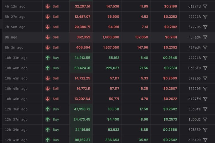Open wallet address e06199
The height and width of the screenshot is (143, 215).
[x=194, y=140]
